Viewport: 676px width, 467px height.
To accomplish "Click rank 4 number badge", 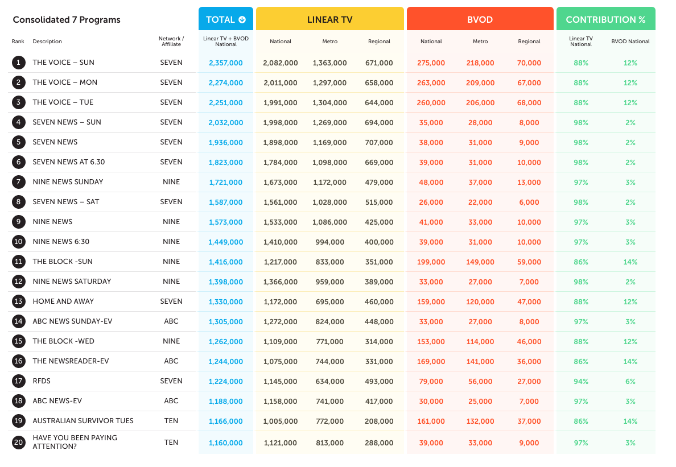I will (19, 122).
